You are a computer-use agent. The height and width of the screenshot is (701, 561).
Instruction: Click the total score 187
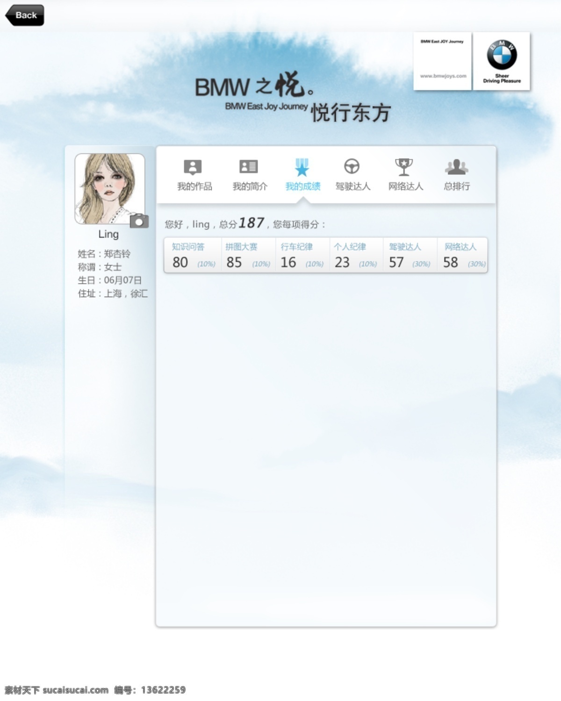tap(252, 223)
